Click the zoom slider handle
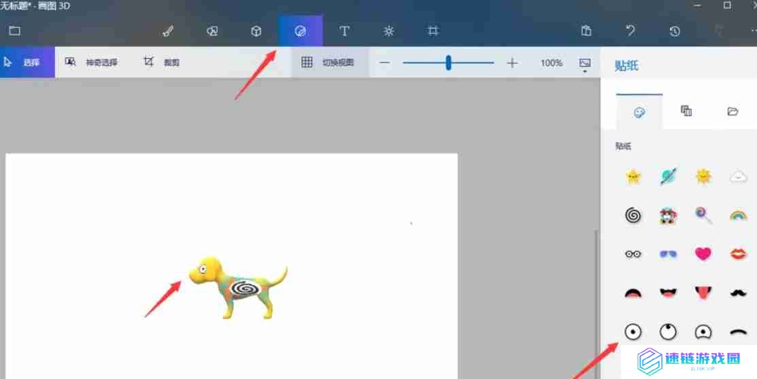 click(448, 62)
